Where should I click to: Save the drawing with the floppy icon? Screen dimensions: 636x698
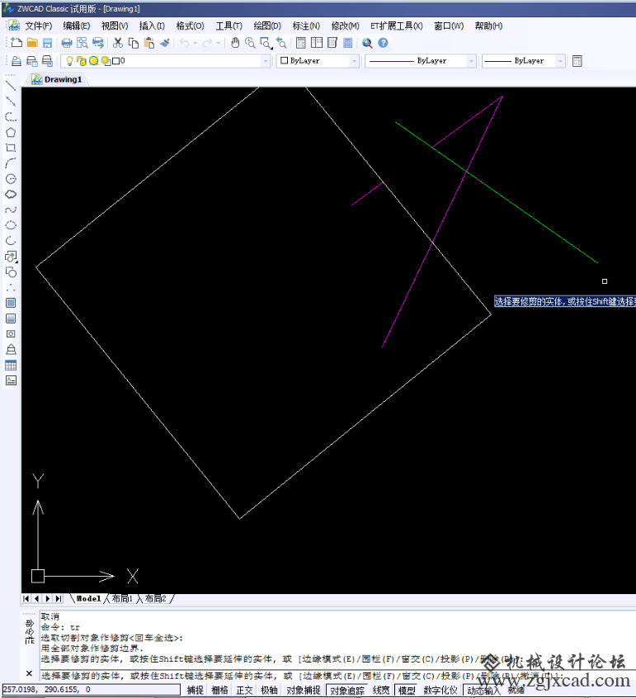47,43
